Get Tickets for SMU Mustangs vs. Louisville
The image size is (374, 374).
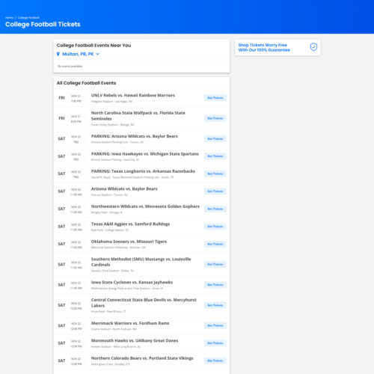(x=215, y=265)
